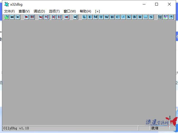Open Handles window with H button
Image resolution: width=178 pixels, height=133 pixels.
112,17
